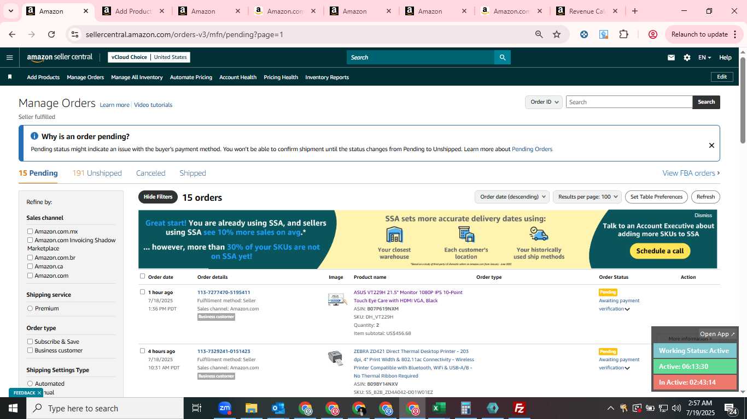Open Chrome extensions puzzle icon

coord(623,34)
